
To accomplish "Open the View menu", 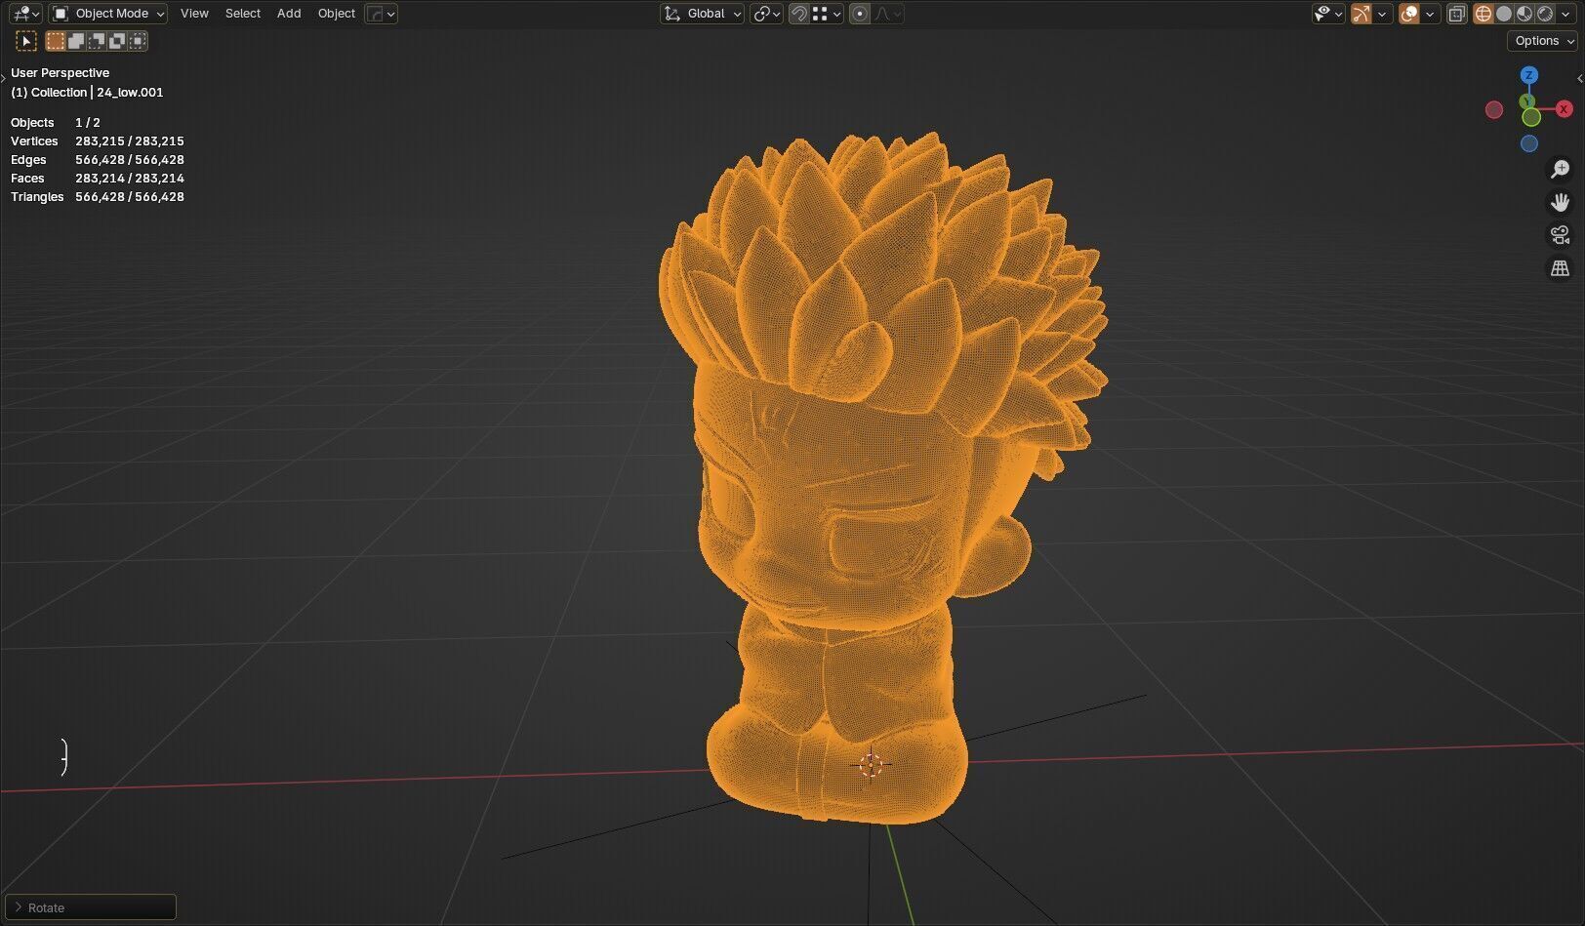I will click(x=194, y=14).
